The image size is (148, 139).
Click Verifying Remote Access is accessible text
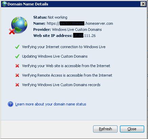67,75
